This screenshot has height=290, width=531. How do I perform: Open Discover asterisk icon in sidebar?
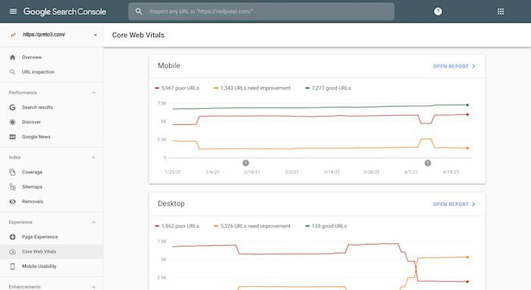coord(13,122)
